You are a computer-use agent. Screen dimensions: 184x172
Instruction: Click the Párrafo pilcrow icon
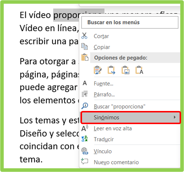click(85, 94)
